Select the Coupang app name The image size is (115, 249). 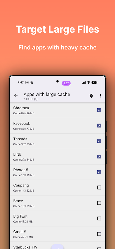click(x=21, y=186)
